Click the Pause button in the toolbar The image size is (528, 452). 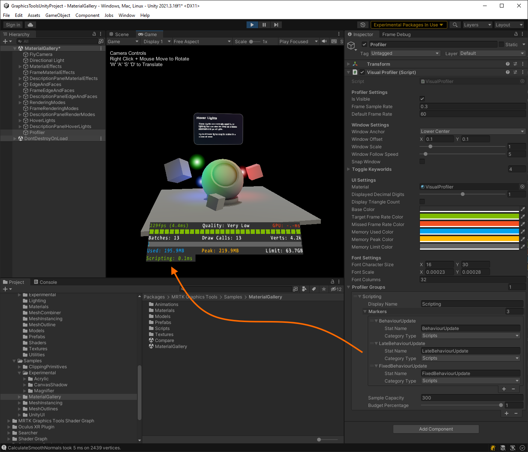[264, 25]
